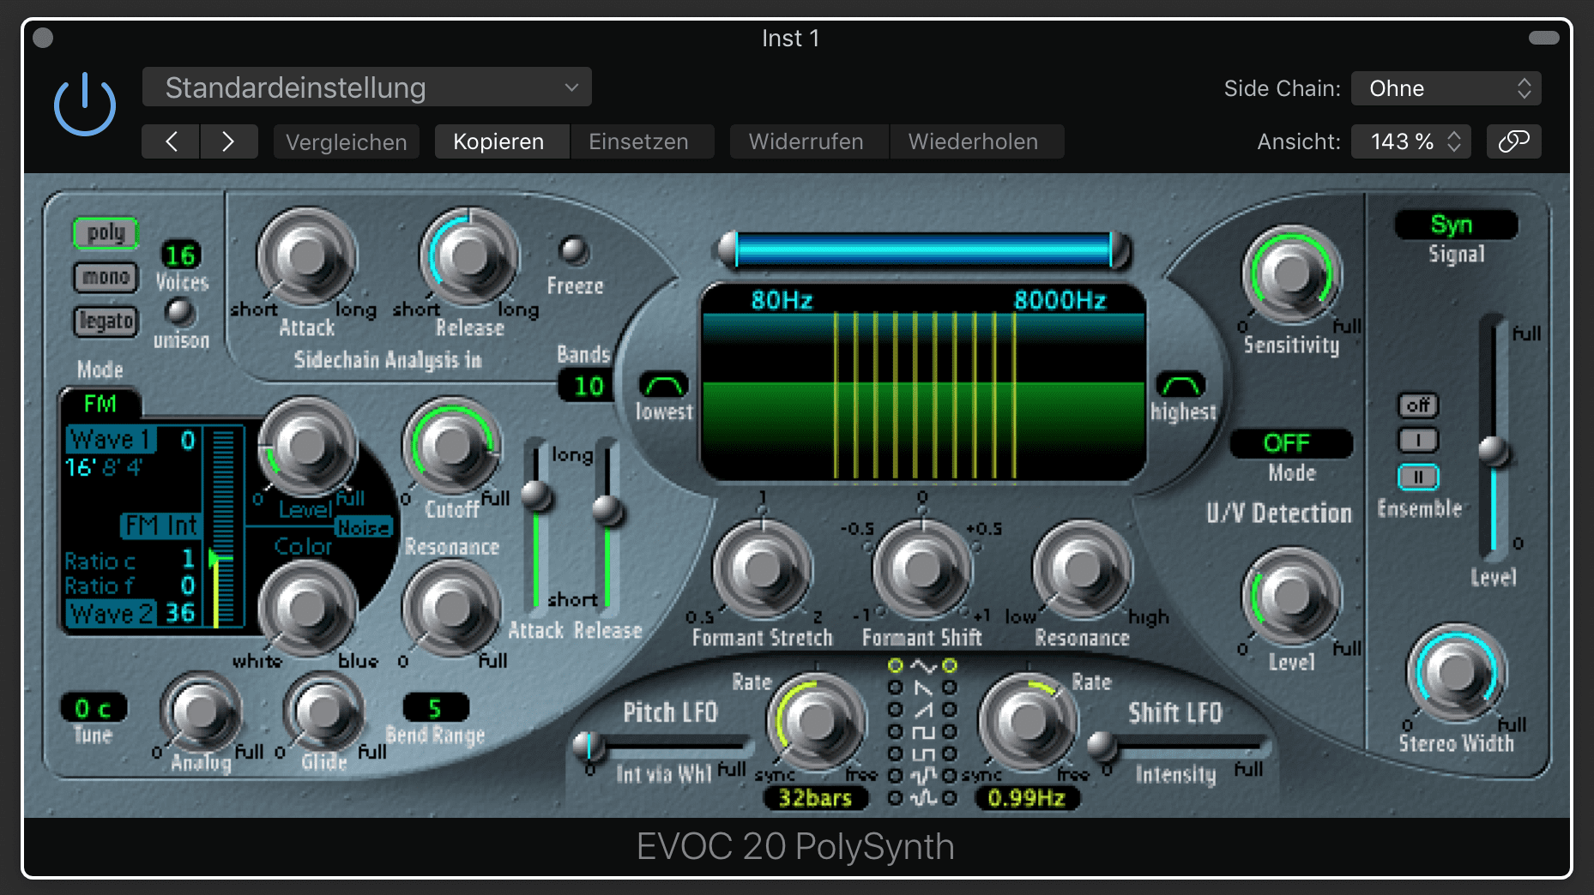Set Ensemble to II
This screenshot has height=895, width=1594.
(1418, 477)
